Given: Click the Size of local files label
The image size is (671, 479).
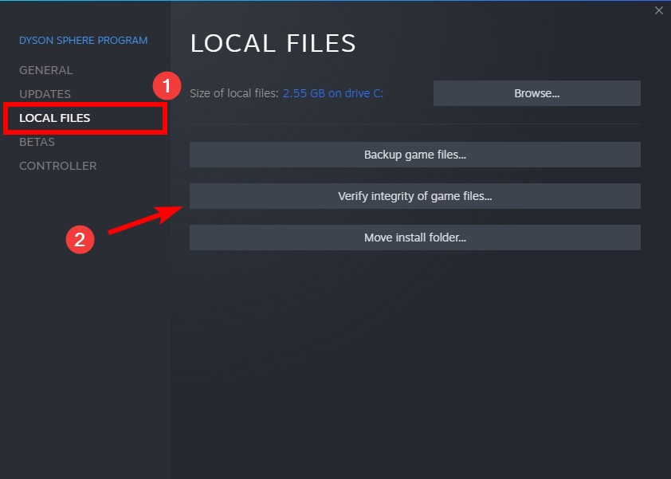Looking at the screenshot, I should tap(234, 93).
